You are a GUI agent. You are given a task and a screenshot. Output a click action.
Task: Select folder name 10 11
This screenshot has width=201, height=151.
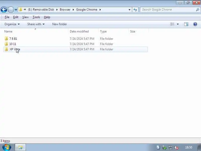tap(13, 44)
